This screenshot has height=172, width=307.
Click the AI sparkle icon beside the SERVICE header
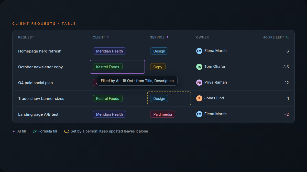pyautogui.click(x=167, y=37)
